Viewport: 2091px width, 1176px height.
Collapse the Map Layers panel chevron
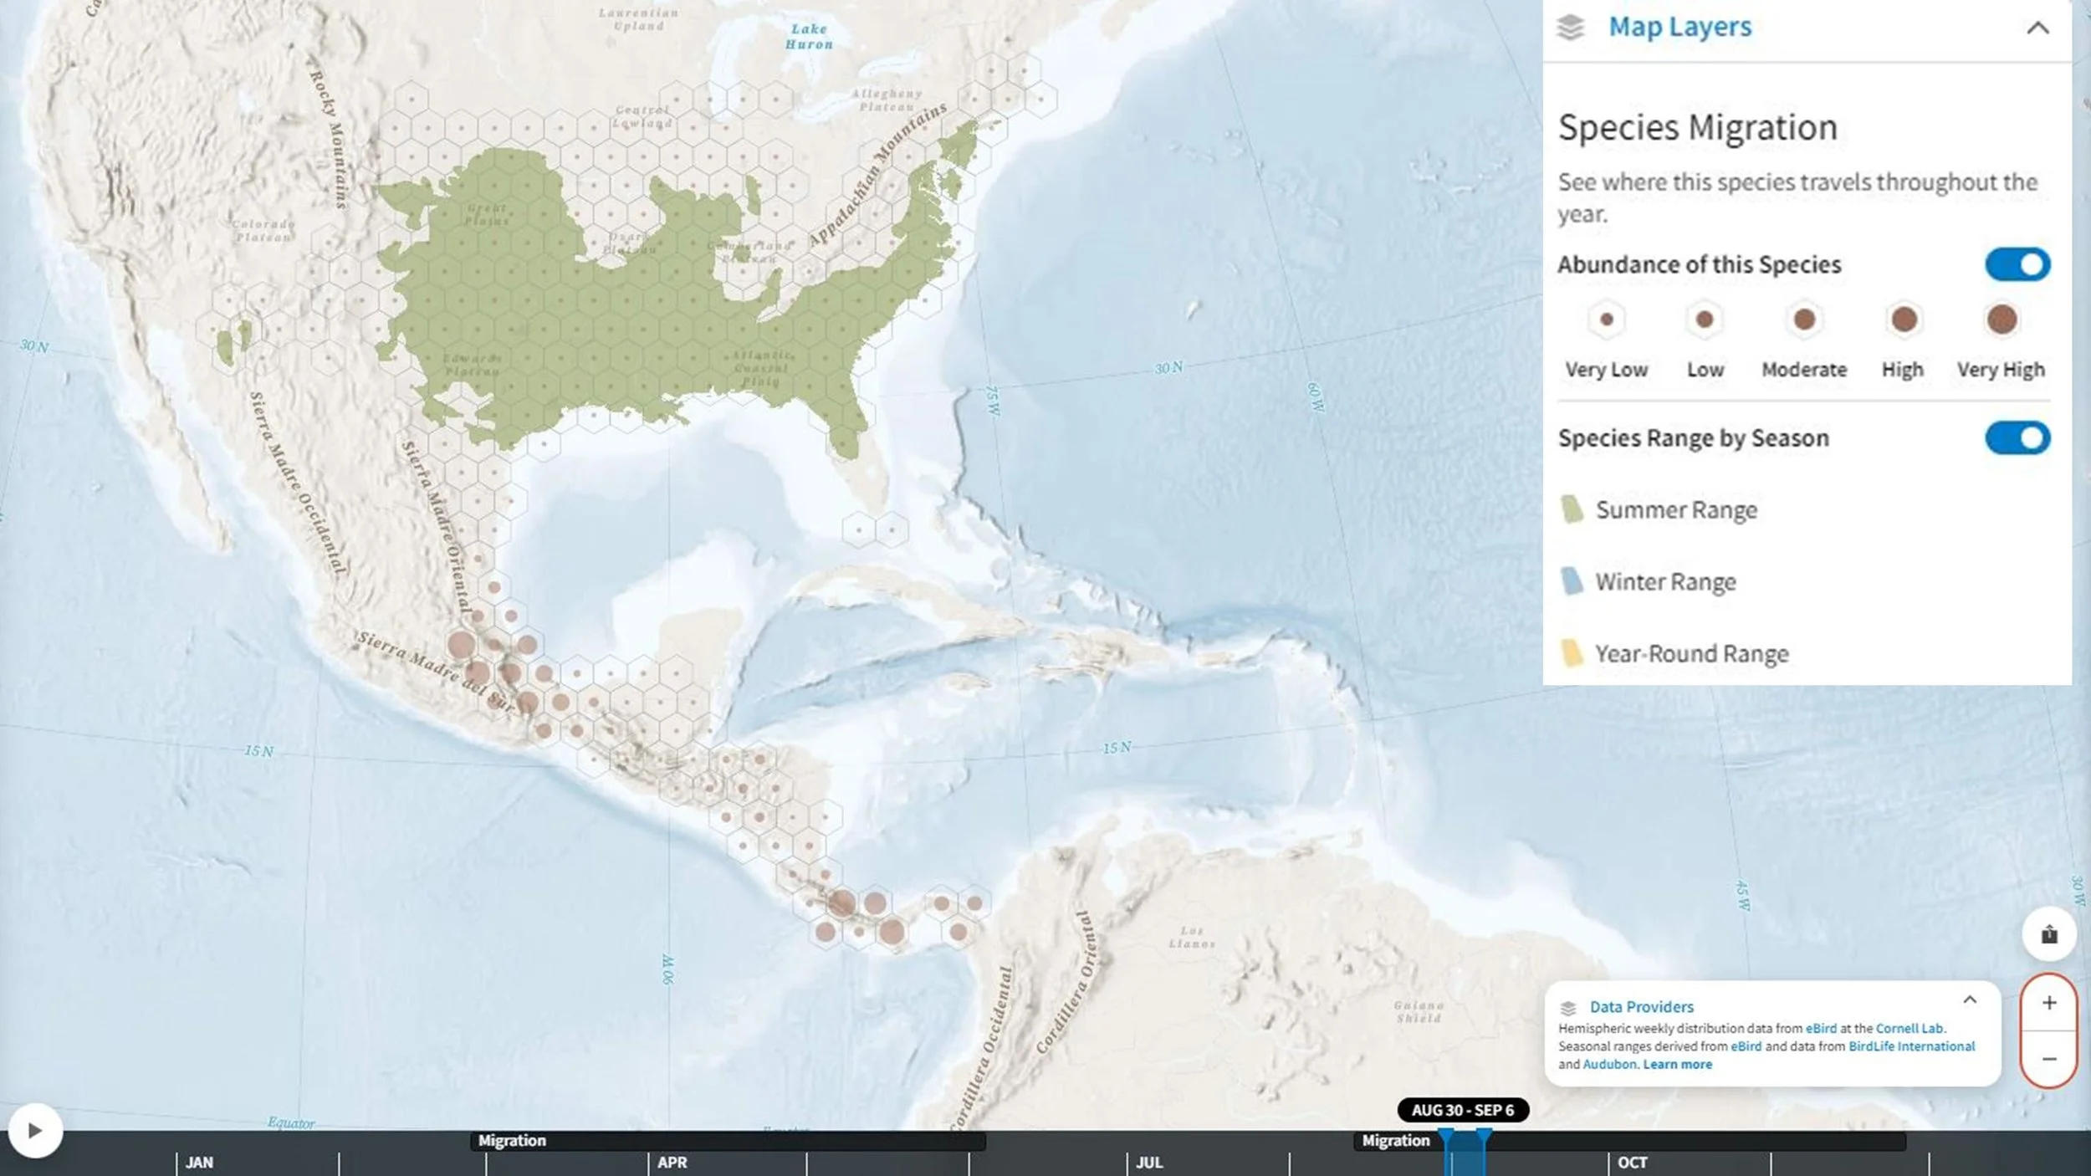(x=2037, y=28)
